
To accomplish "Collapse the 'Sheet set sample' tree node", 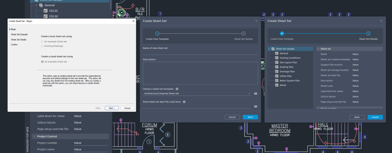I will [269, 49].
